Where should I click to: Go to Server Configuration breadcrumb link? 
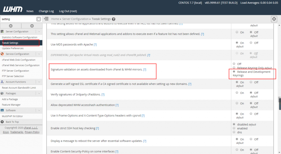coord(75,19)
